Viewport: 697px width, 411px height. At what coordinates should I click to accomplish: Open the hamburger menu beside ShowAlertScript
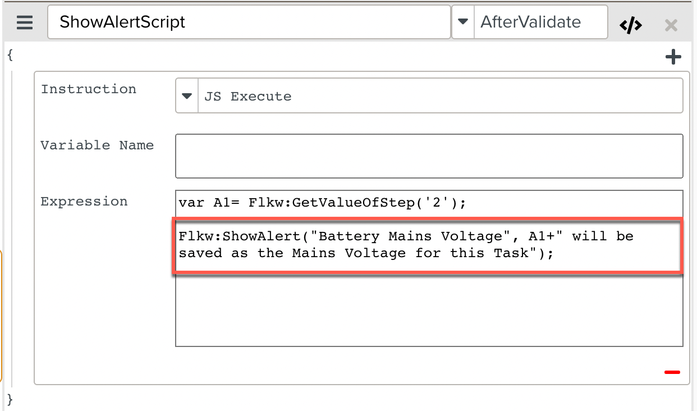pyautogui.click(x=25, y=23)
